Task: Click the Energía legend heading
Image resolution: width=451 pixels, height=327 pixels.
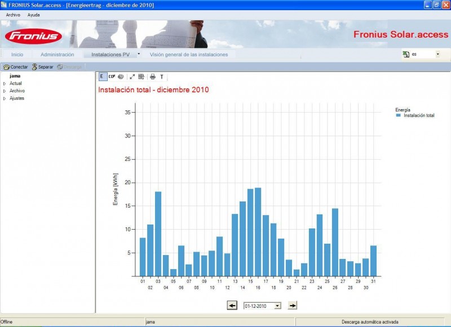Action: point(403,110)
